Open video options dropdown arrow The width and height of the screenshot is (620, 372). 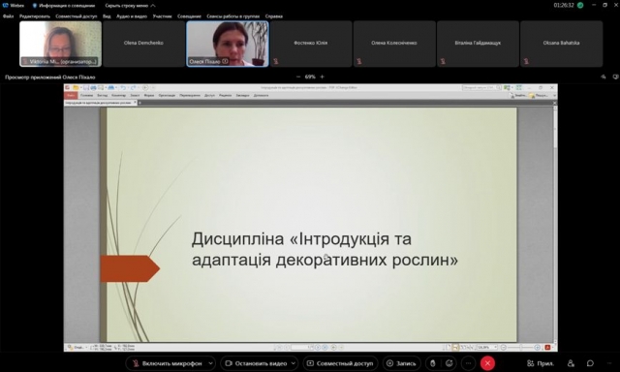(294, 363)
